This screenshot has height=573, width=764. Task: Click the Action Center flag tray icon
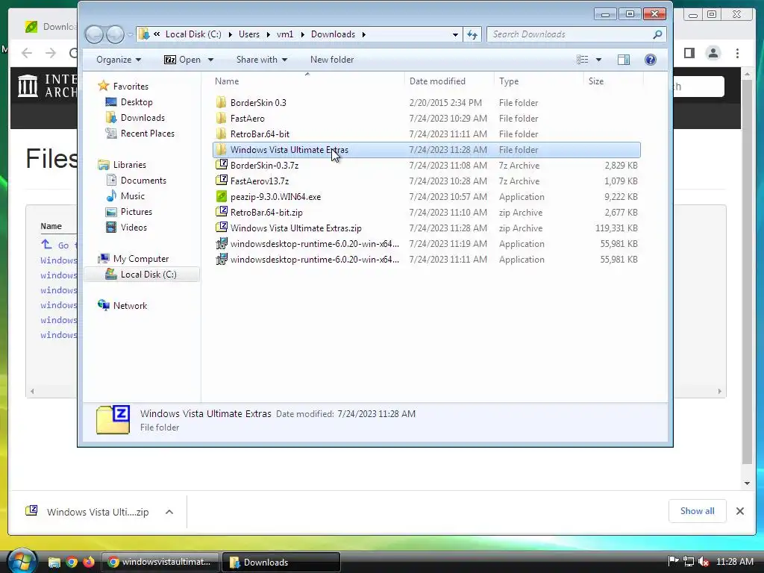pos(674,561)
